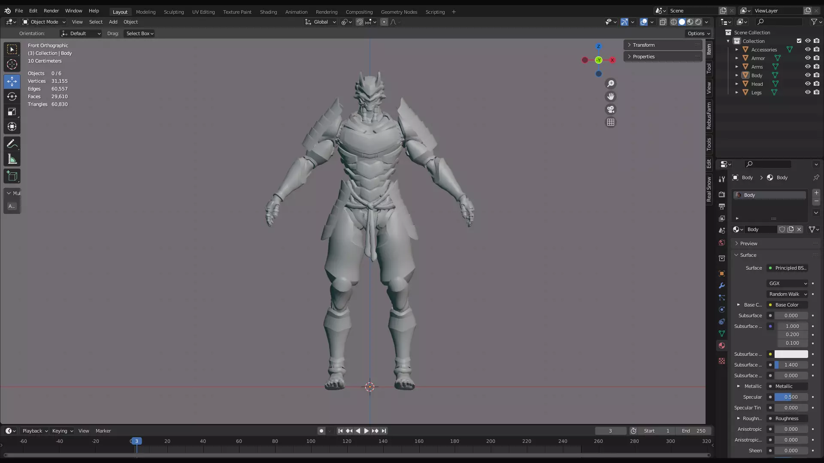Switch orthographic/perspective grid icon
824x463 pixels.
(x=610, y=122)
